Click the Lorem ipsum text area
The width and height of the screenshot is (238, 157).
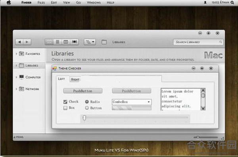tap(180, 99)
